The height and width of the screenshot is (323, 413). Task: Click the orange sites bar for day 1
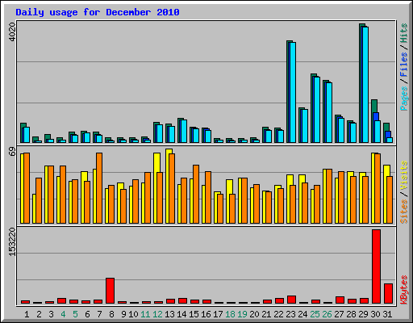27,188
